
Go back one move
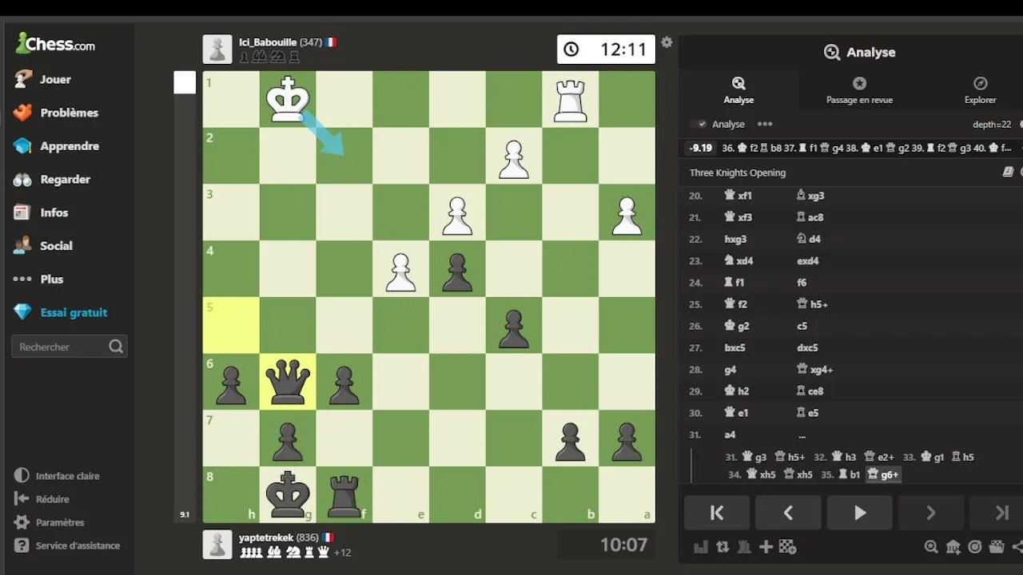(788, 513)
